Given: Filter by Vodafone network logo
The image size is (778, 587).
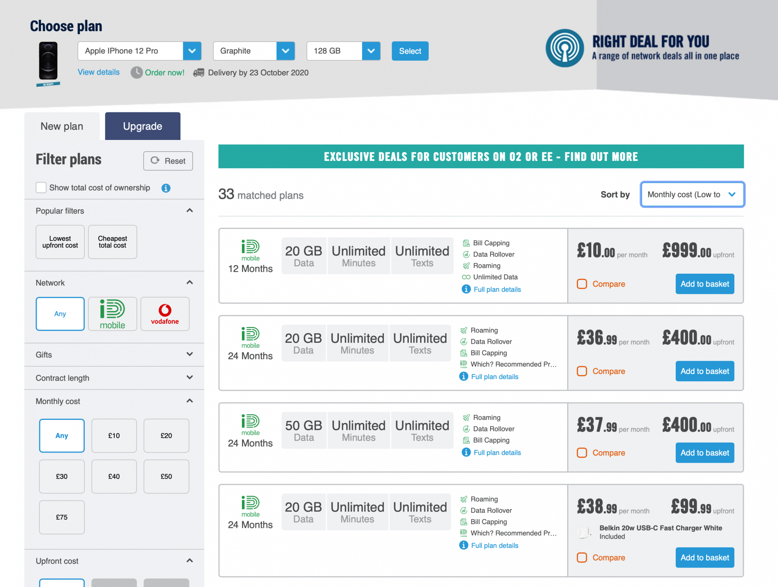Looking at the screenshot, I should point(165,314).
